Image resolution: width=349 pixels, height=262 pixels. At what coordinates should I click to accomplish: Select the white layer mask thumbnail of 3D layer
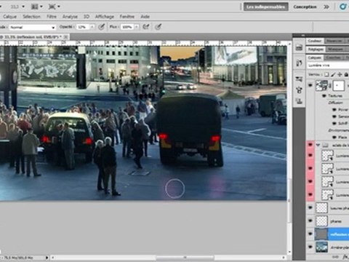coord(339,86)
